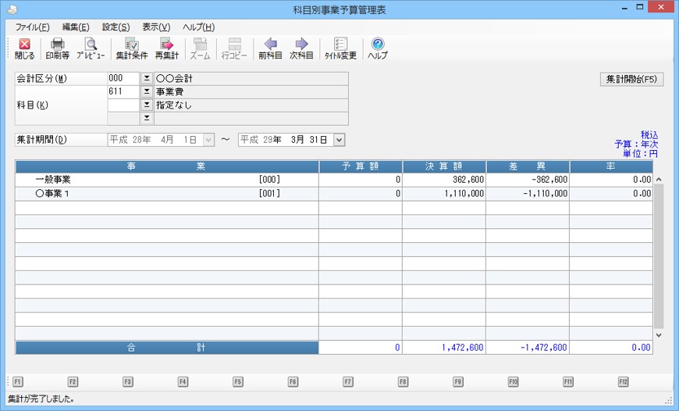This screenshot has height=411, width=679.
Task: Click the タイトル変更 title change icon
Action: click(x=340, y=48)
